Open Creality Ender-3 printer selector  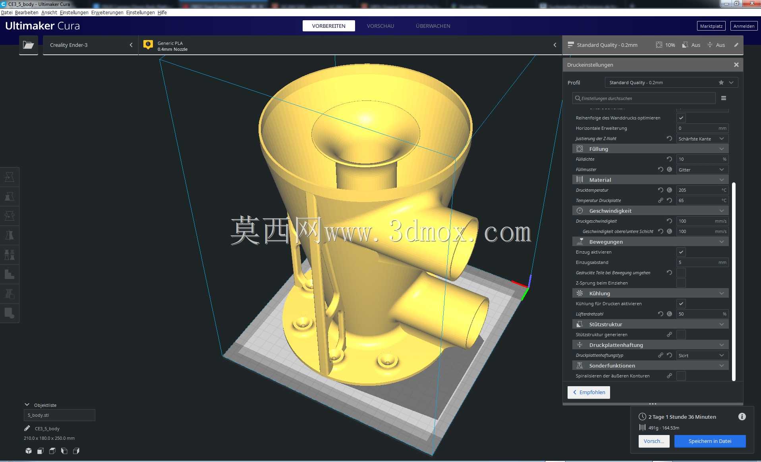click(91, 45)
